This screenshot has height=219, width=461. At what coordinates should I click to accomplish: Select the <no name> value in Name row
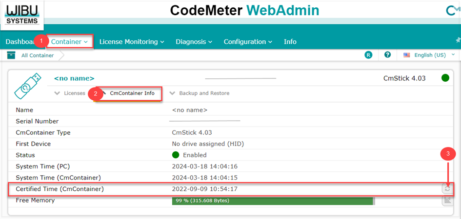(x=190, y=110)
